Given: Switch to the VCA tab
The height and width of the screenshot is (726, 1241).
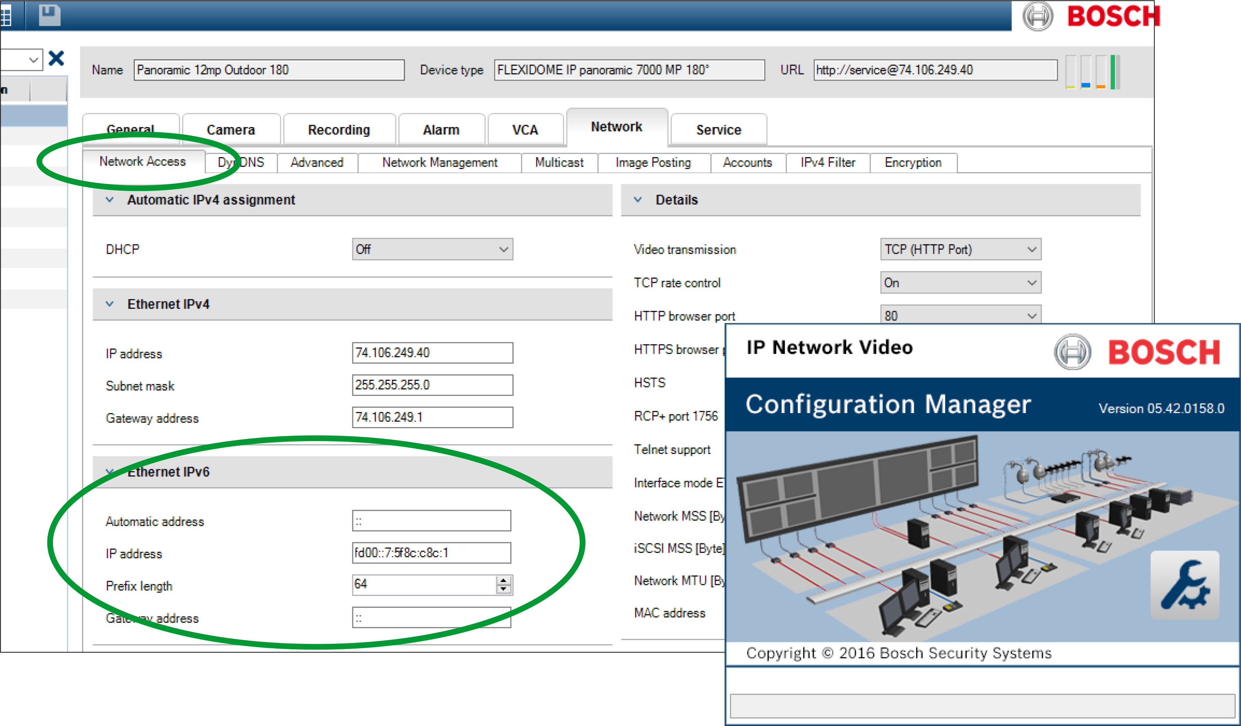Looking at the screenshot, I should tap(525, 129).
